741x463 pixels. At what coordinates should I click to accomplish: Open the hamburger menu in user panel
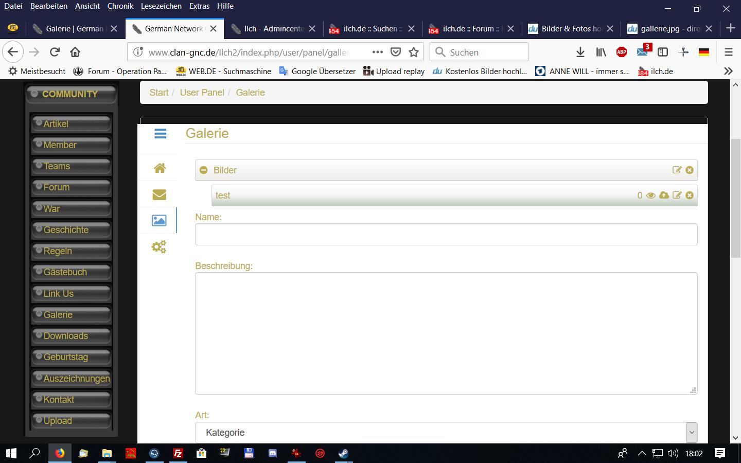pos(160,134)
